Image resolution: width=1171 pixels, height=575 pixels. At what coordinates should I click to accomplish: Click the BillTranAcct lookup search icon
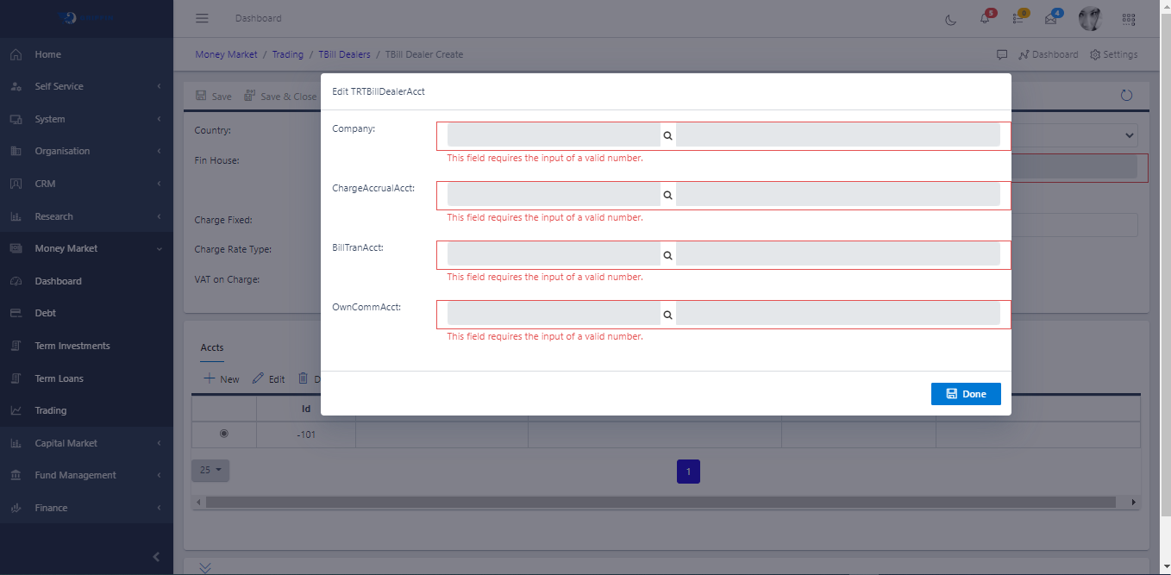[x=667, y=254]
